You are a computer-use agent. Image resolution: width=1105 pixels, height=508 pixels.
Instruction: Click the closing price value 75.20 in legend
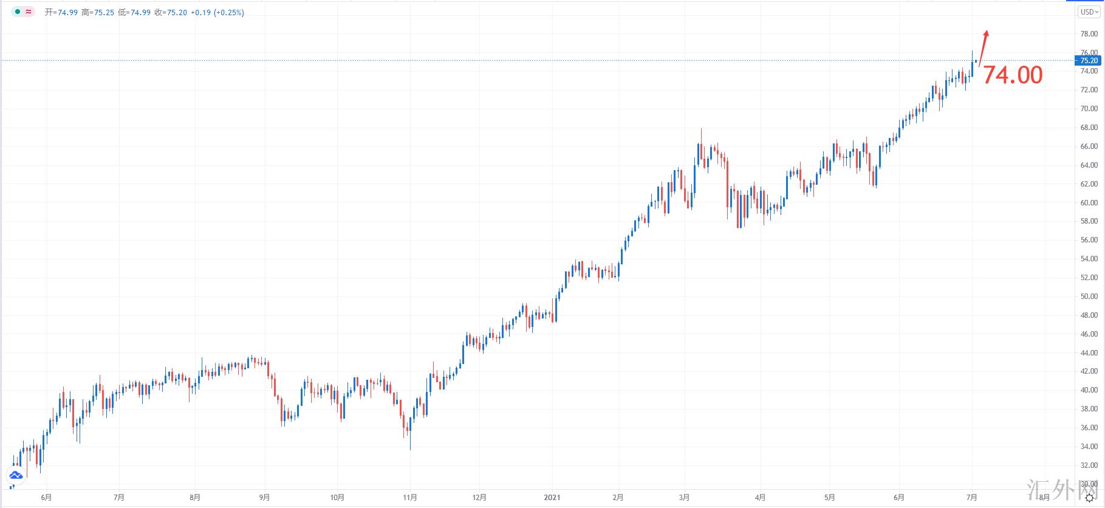(177, 12)
